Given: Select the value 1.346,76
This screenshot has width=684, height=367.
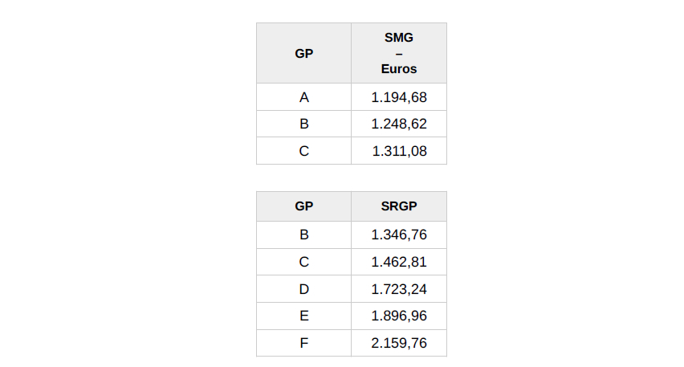Looking at the screenshot, I should [399, 234].
